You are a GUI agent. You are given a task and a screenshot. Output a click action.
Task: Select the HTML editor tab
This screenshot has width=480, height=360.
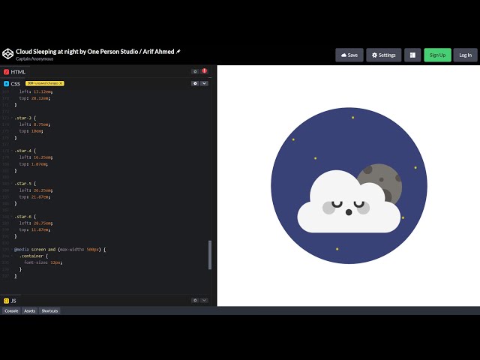pos(14,72)
